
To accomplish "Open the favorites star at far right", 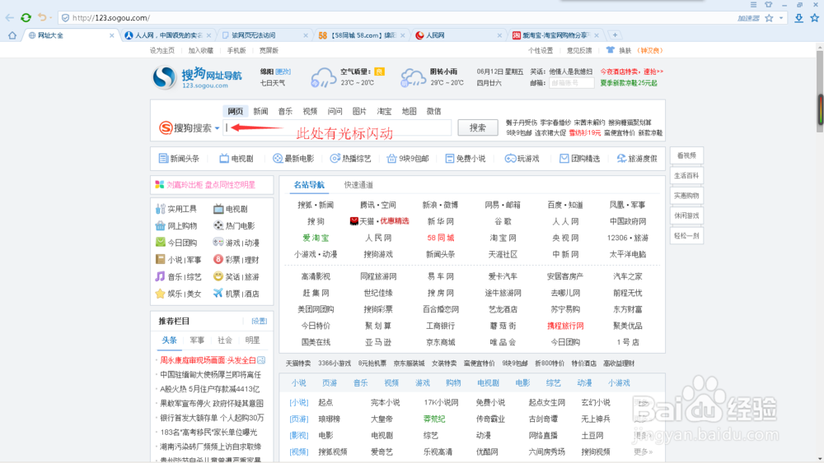I will pos(815,18).
